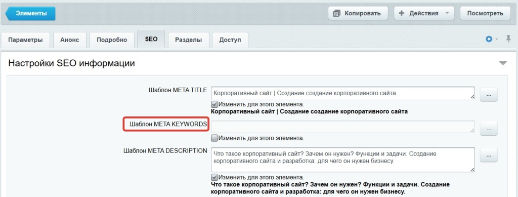Open the Подробно tab
The height and width of the screenshot is (197, 518).
[112, 40]
